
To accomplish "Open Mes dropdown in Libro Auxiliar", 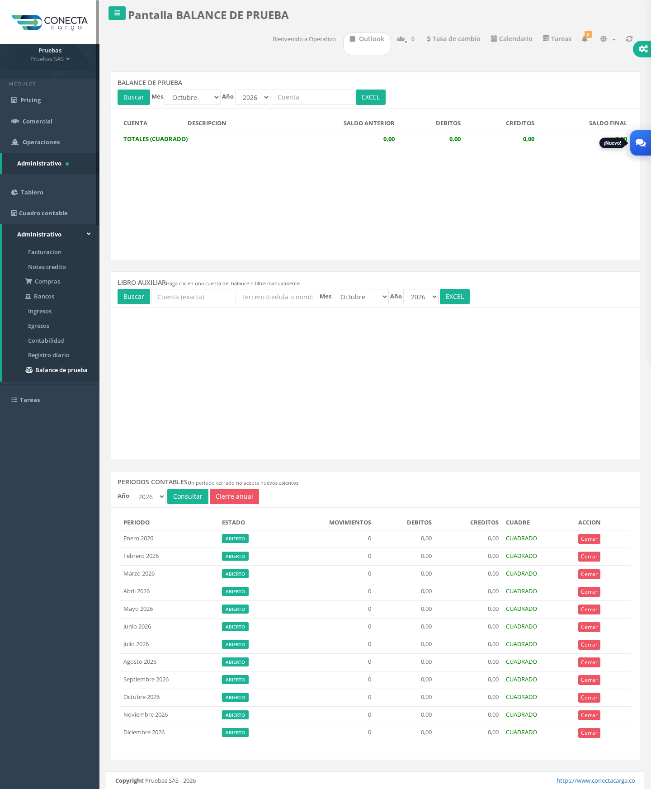I will (x=361, y=297).
